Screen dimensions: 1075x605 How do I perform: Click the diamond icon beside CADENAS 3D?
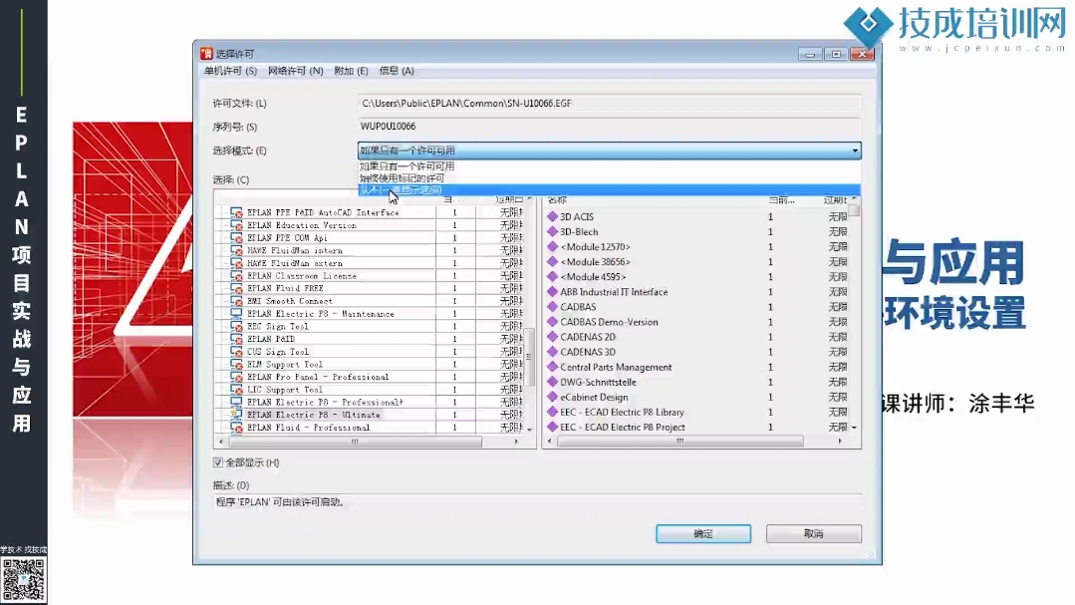point(552,352)
